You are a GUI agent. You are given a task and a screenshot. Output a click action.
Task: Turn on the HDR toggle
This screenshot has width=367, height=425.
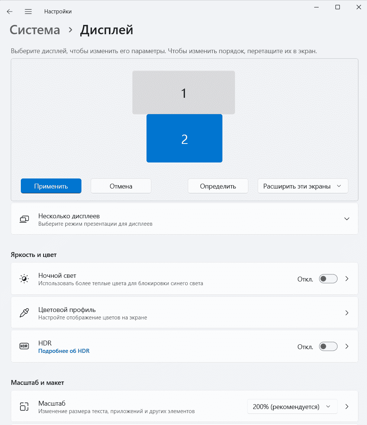[x=328, y=347]
